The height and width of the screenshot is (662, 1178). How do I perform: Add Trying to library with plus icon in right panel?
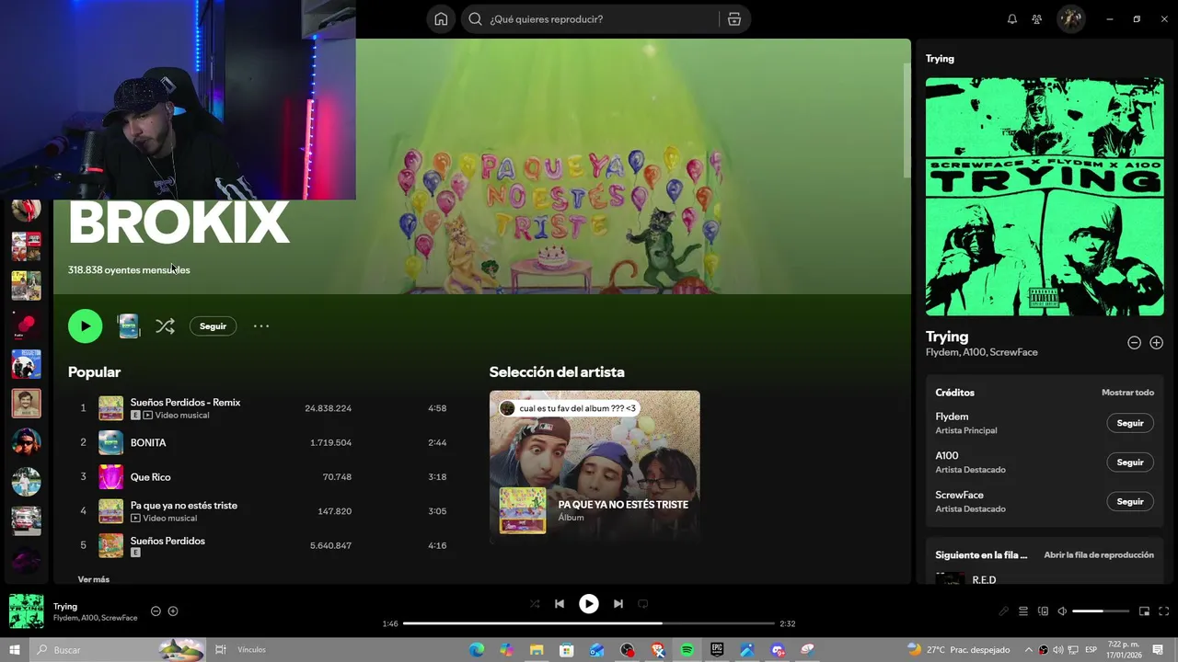tap(1156, 342)
